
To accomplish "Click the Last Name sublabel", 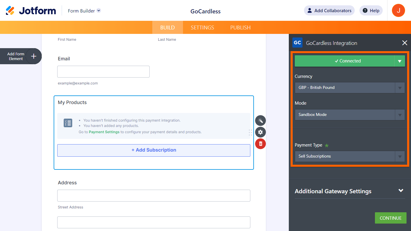I will (167, 40).
